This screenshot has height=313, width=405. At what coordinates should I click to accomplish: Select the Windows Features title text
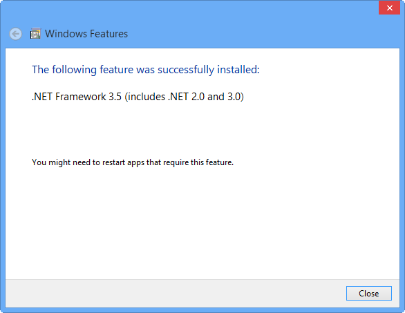[x=86, y=34]
